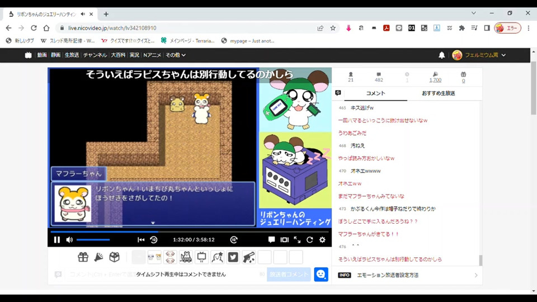Screen dimensions: 537x302
Task: Switch to the おすすめ生放送 tab
Action: tap(438, 93)
